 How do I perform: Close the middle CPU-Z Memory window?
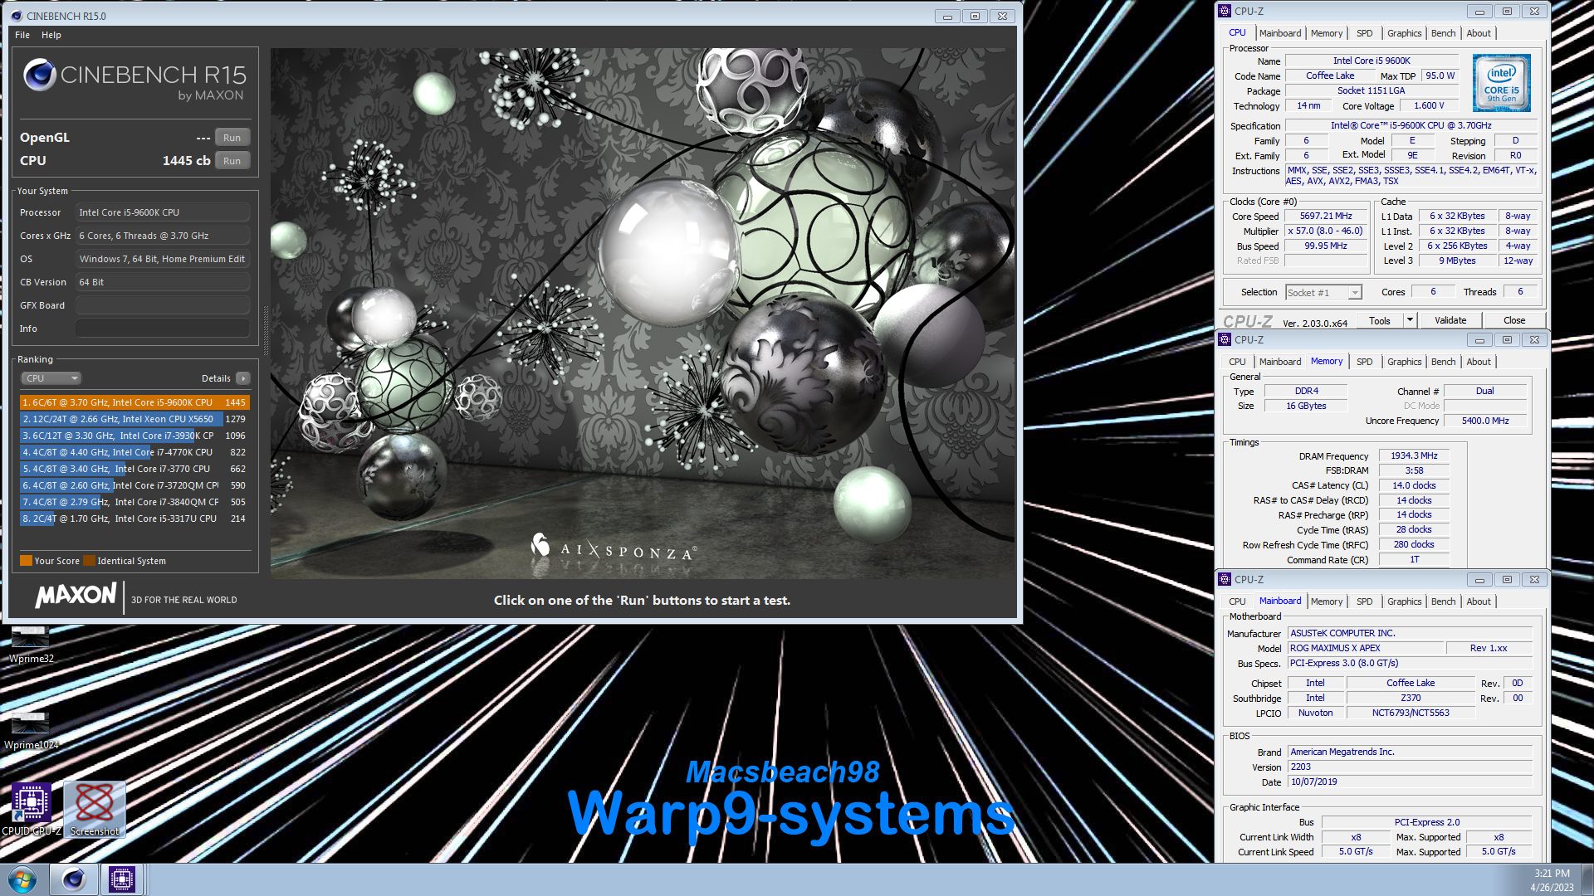click(x=1534, y=339)
